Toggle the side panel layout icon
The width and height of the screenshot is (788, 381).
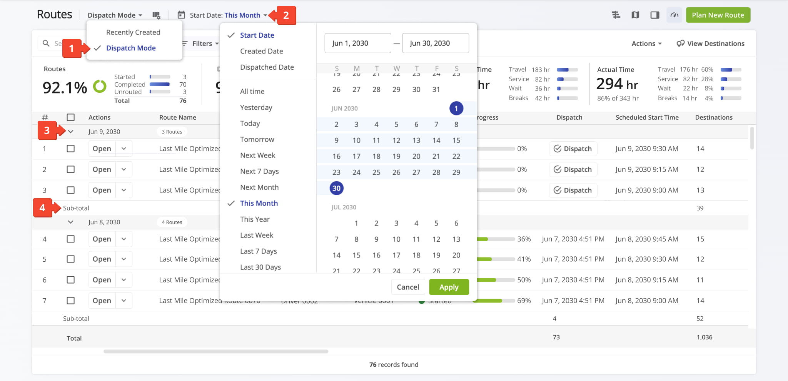[x=654, y=15]
